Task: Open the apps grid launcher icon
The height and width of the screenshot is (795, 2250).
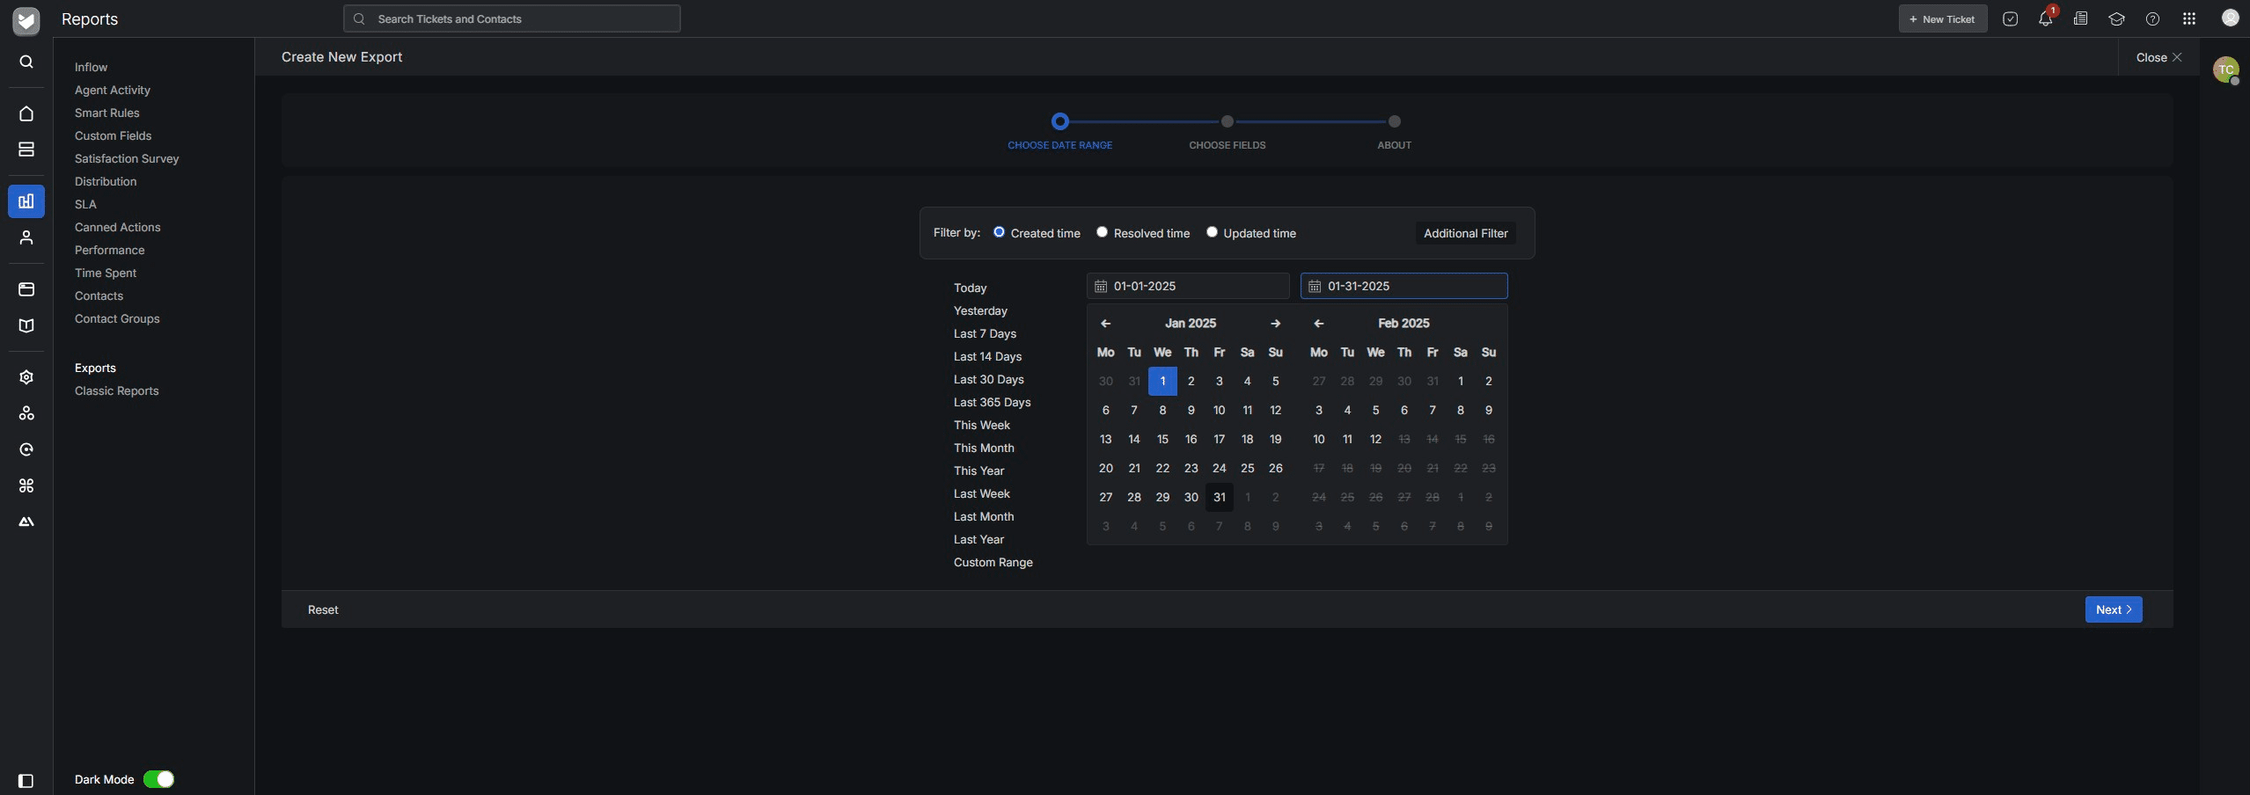Action: tap(2188, 19)
